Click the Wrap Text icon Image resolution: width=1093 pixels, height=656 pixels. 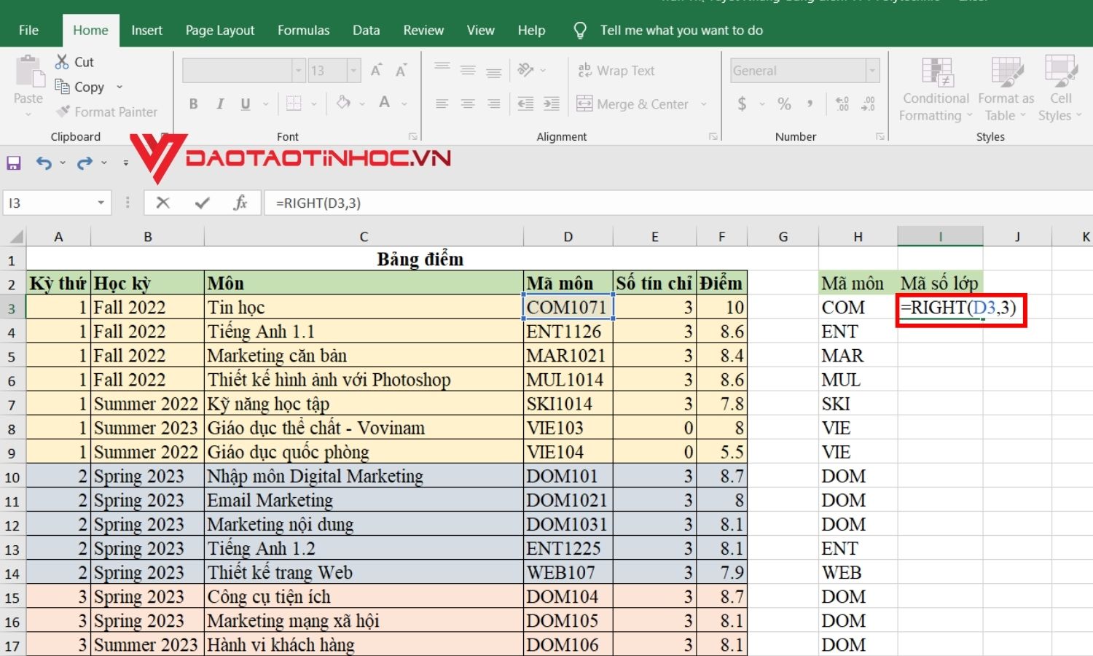585,70
